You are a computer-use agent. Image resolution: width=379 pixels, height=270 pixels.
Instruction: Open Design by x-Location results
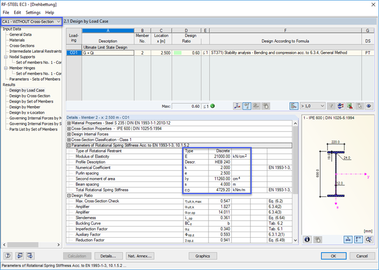pos(27,113)
